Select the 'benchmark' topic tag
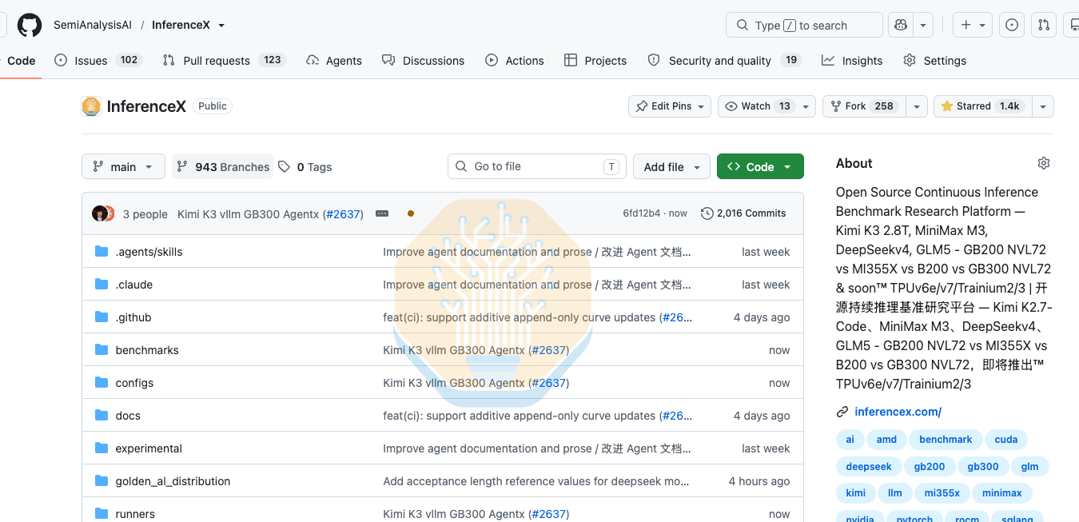 [946, 440]
